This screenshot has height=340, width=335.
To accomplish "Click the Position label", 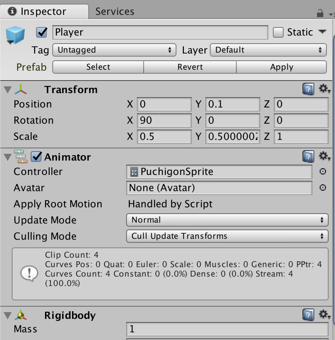I will pos(33,104).
